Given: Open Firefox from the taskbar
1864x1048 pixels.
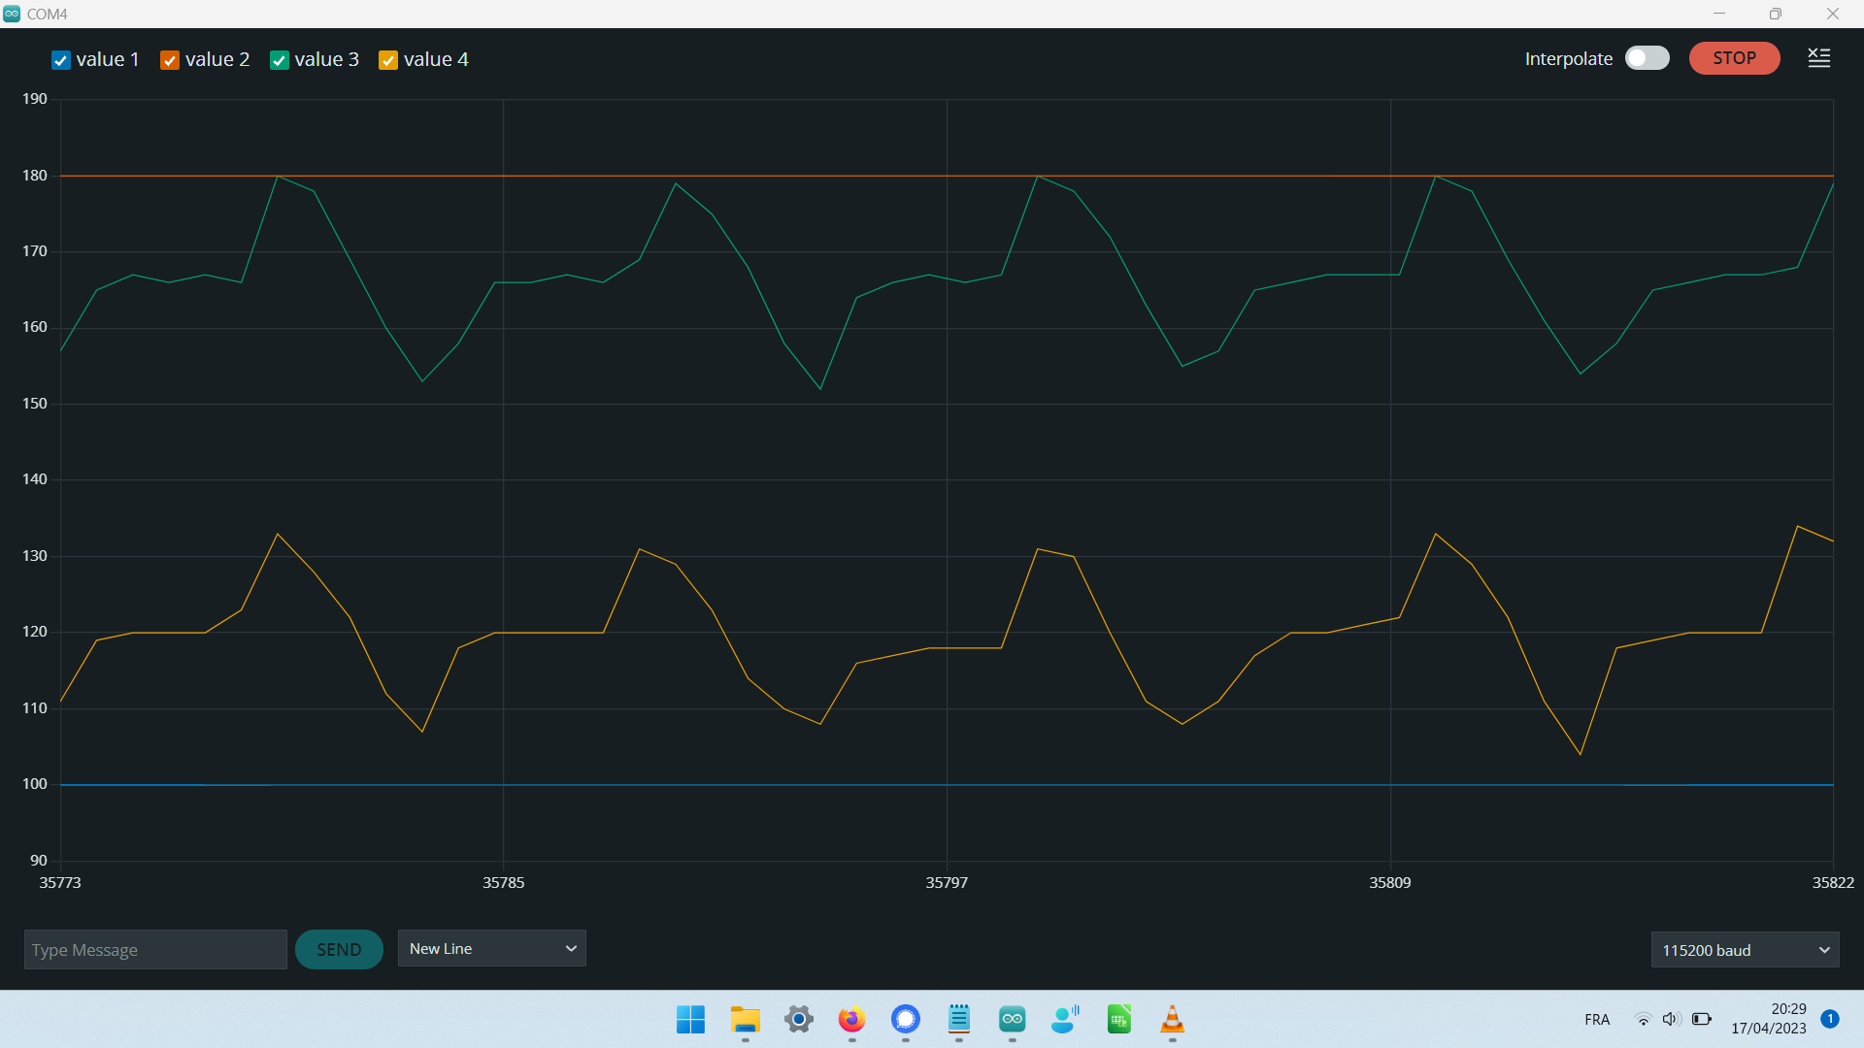Looking at the screenshot, I should point(851,1019).
